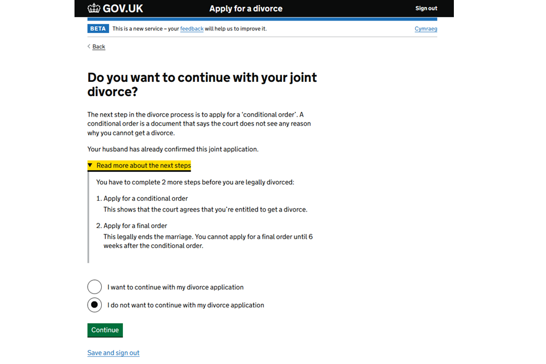This screenshot has height=364, width=546.
Task: Open the GOV.UK homepage via the crown emblem
Action: [x=93, y=9]
